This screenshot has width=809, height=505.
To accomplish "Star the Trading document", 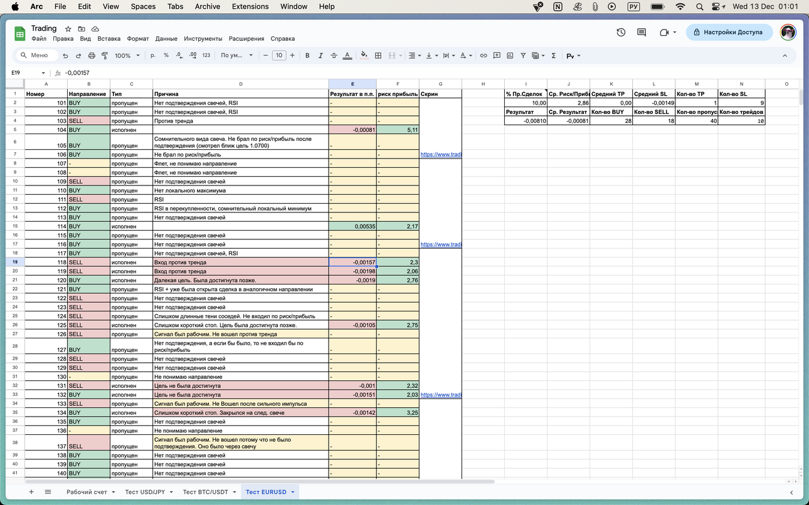I will pos(68,29).
